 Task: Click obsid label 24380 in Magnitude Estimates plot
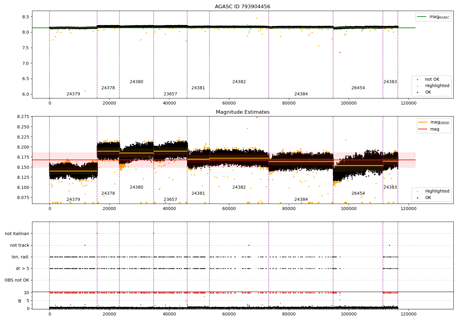coord(136,187)
